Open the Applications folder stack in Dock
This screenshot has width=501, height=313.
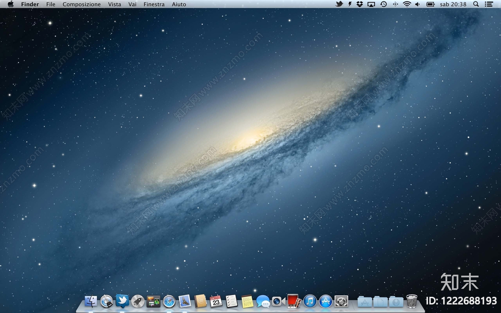point(365,302)
